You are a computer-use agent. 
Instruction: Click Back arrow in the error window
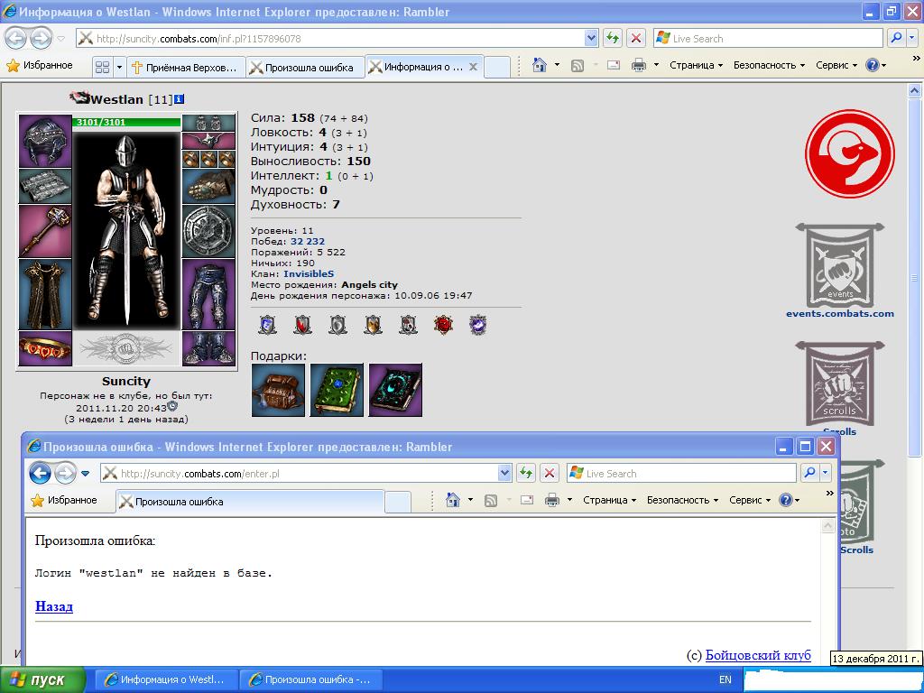pos(40,473)
